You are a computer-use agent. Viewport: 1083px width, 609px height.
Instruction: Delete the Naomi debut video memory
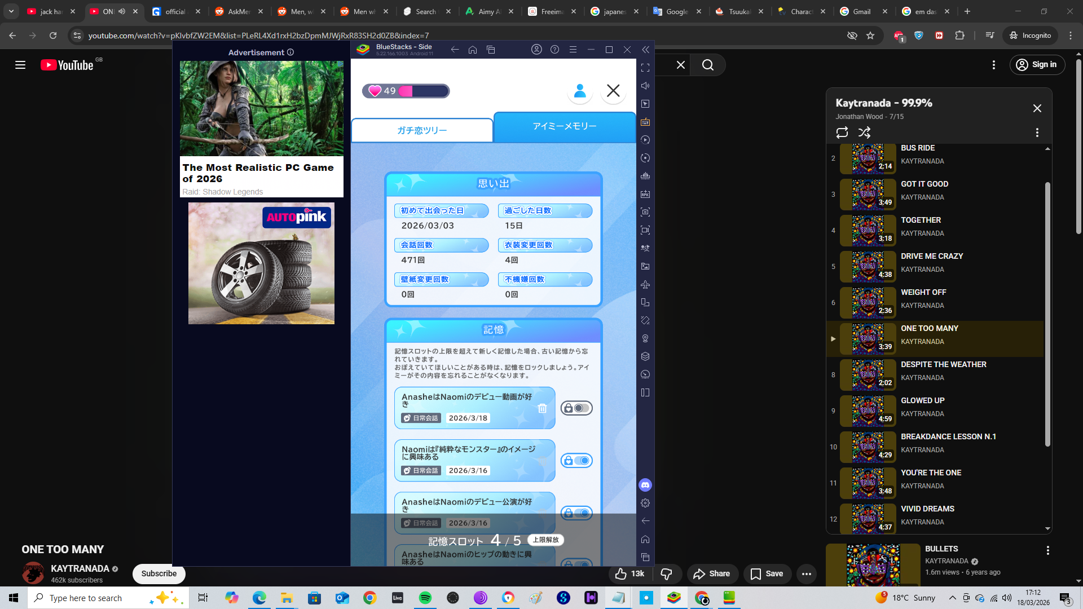(542, 408)
